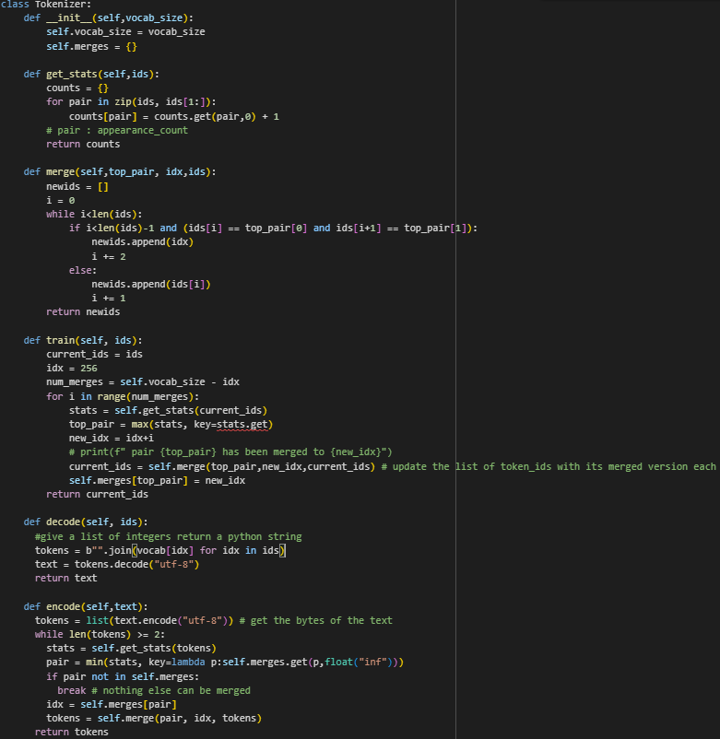The image size is (720, 739).
Task: Click the 'idx = 256' line
Action: pyautogui.click(x=72, y=368)
